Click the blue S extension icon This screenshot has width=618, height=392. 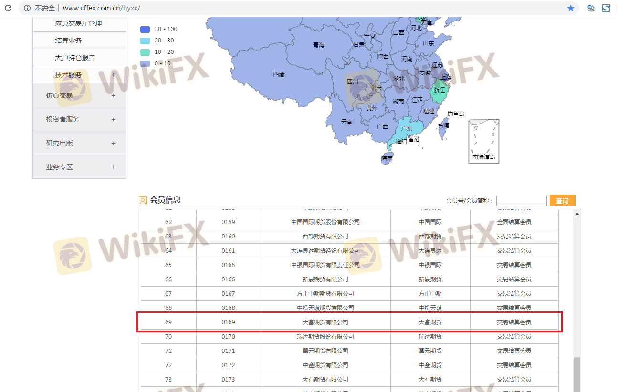click(x=606, y=8)
